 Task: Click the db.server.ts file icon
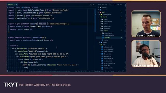102,54
